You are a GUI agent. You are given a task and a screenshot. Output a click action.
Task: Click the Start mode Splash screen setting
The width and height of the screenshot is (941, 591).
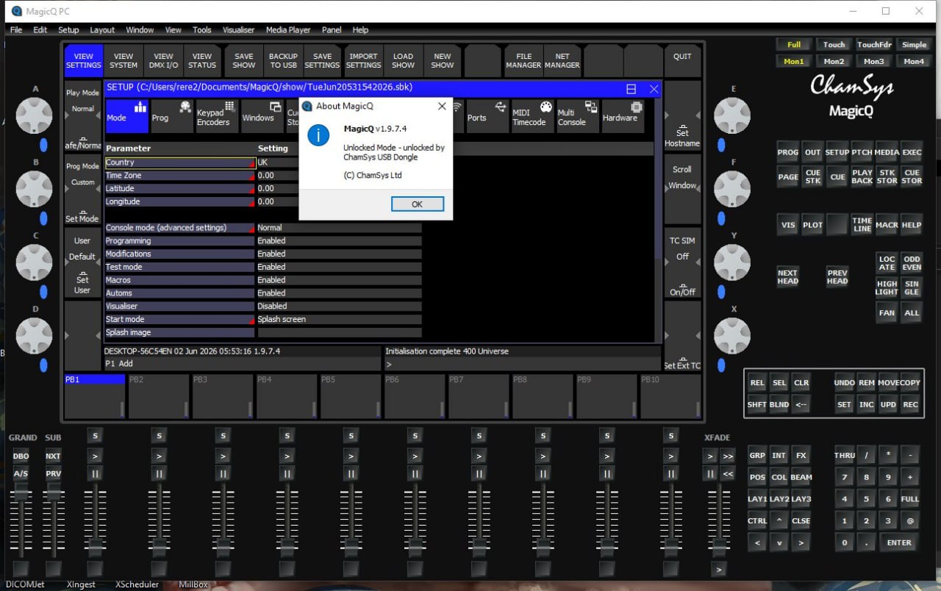coord(339,320)
